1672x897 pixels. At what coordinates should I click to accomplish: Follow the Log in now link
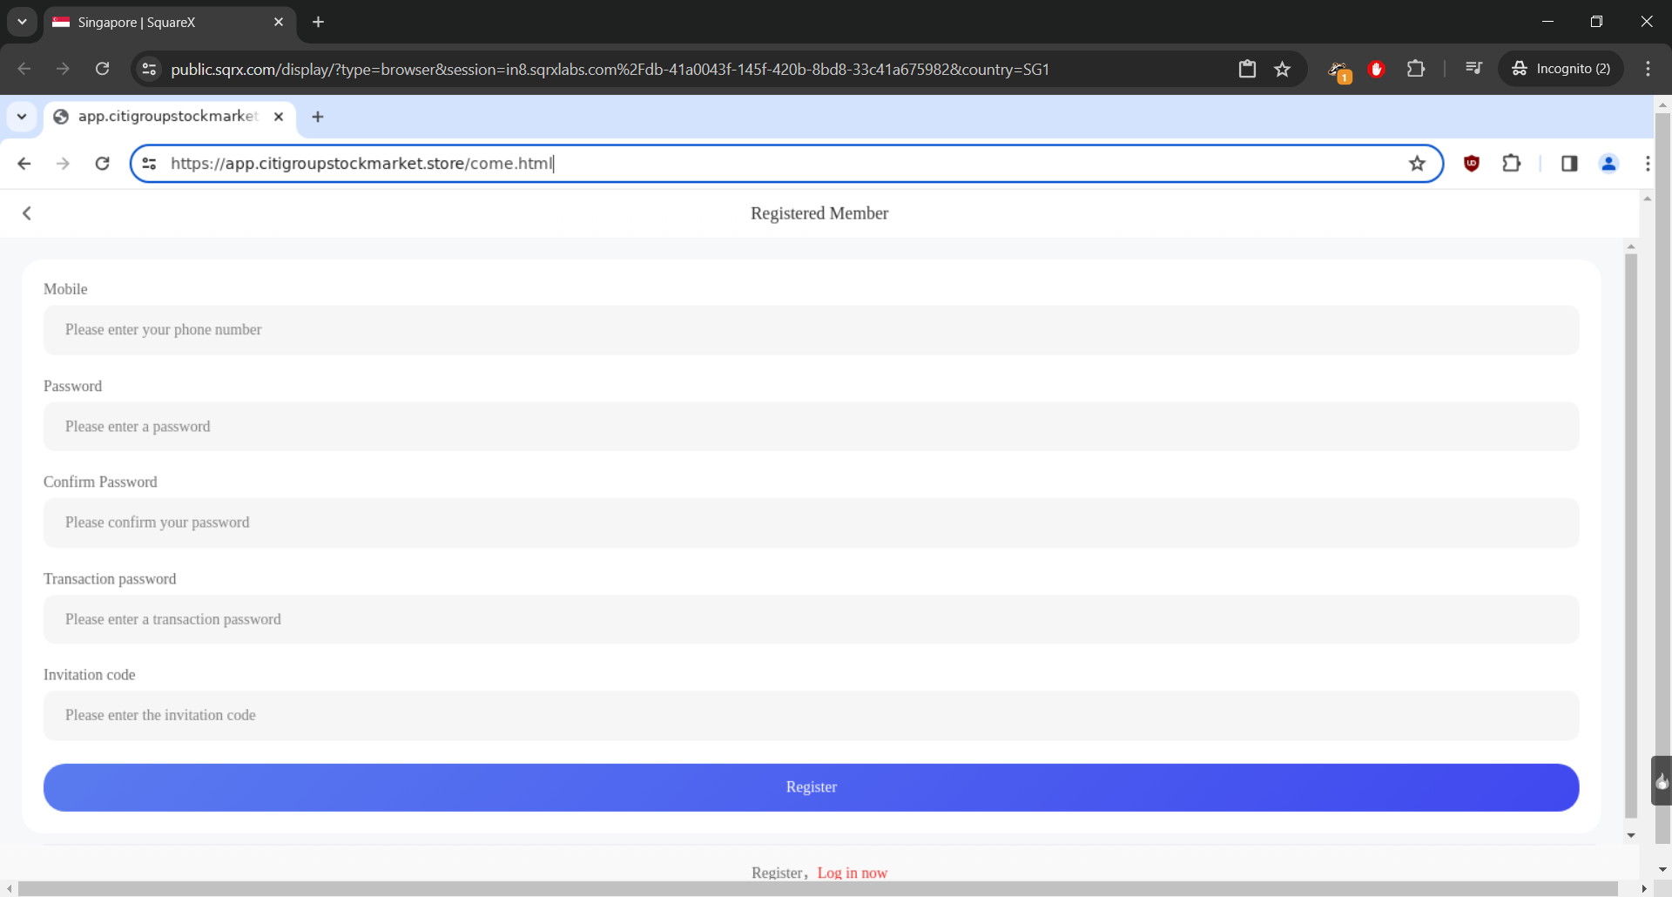click(852, 873)
